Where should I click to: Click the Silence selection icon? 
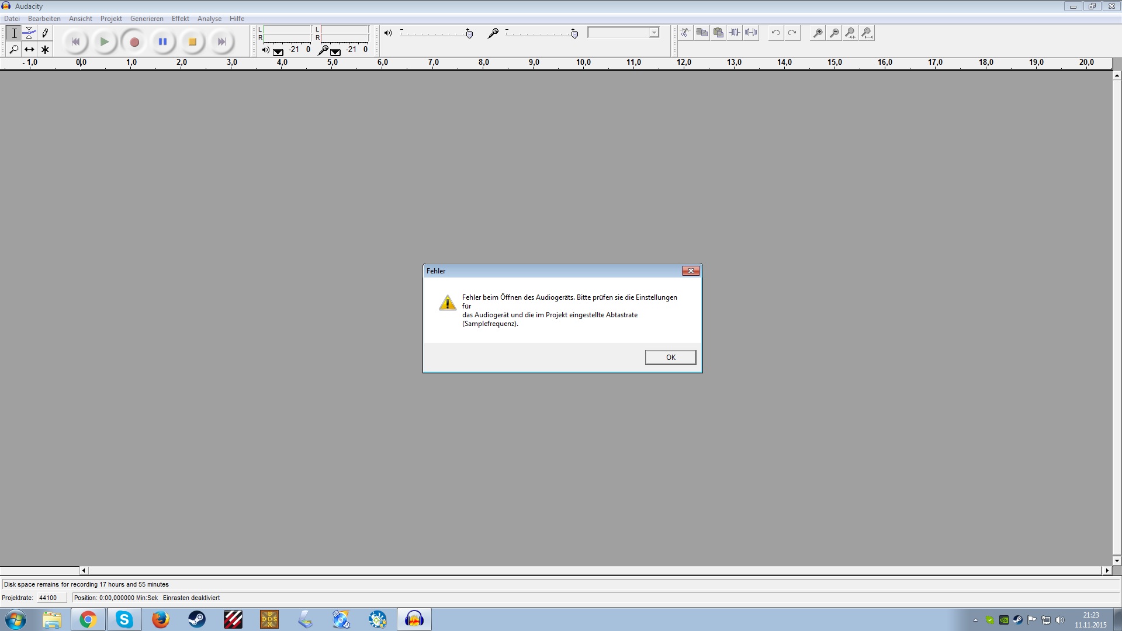751,33
